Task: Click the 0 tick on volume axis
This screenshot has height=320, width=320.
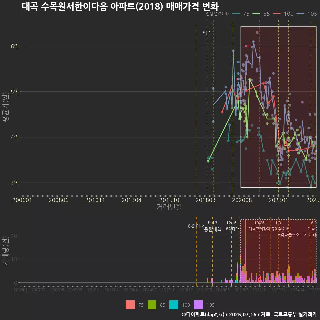Action: tap(16, 283)
